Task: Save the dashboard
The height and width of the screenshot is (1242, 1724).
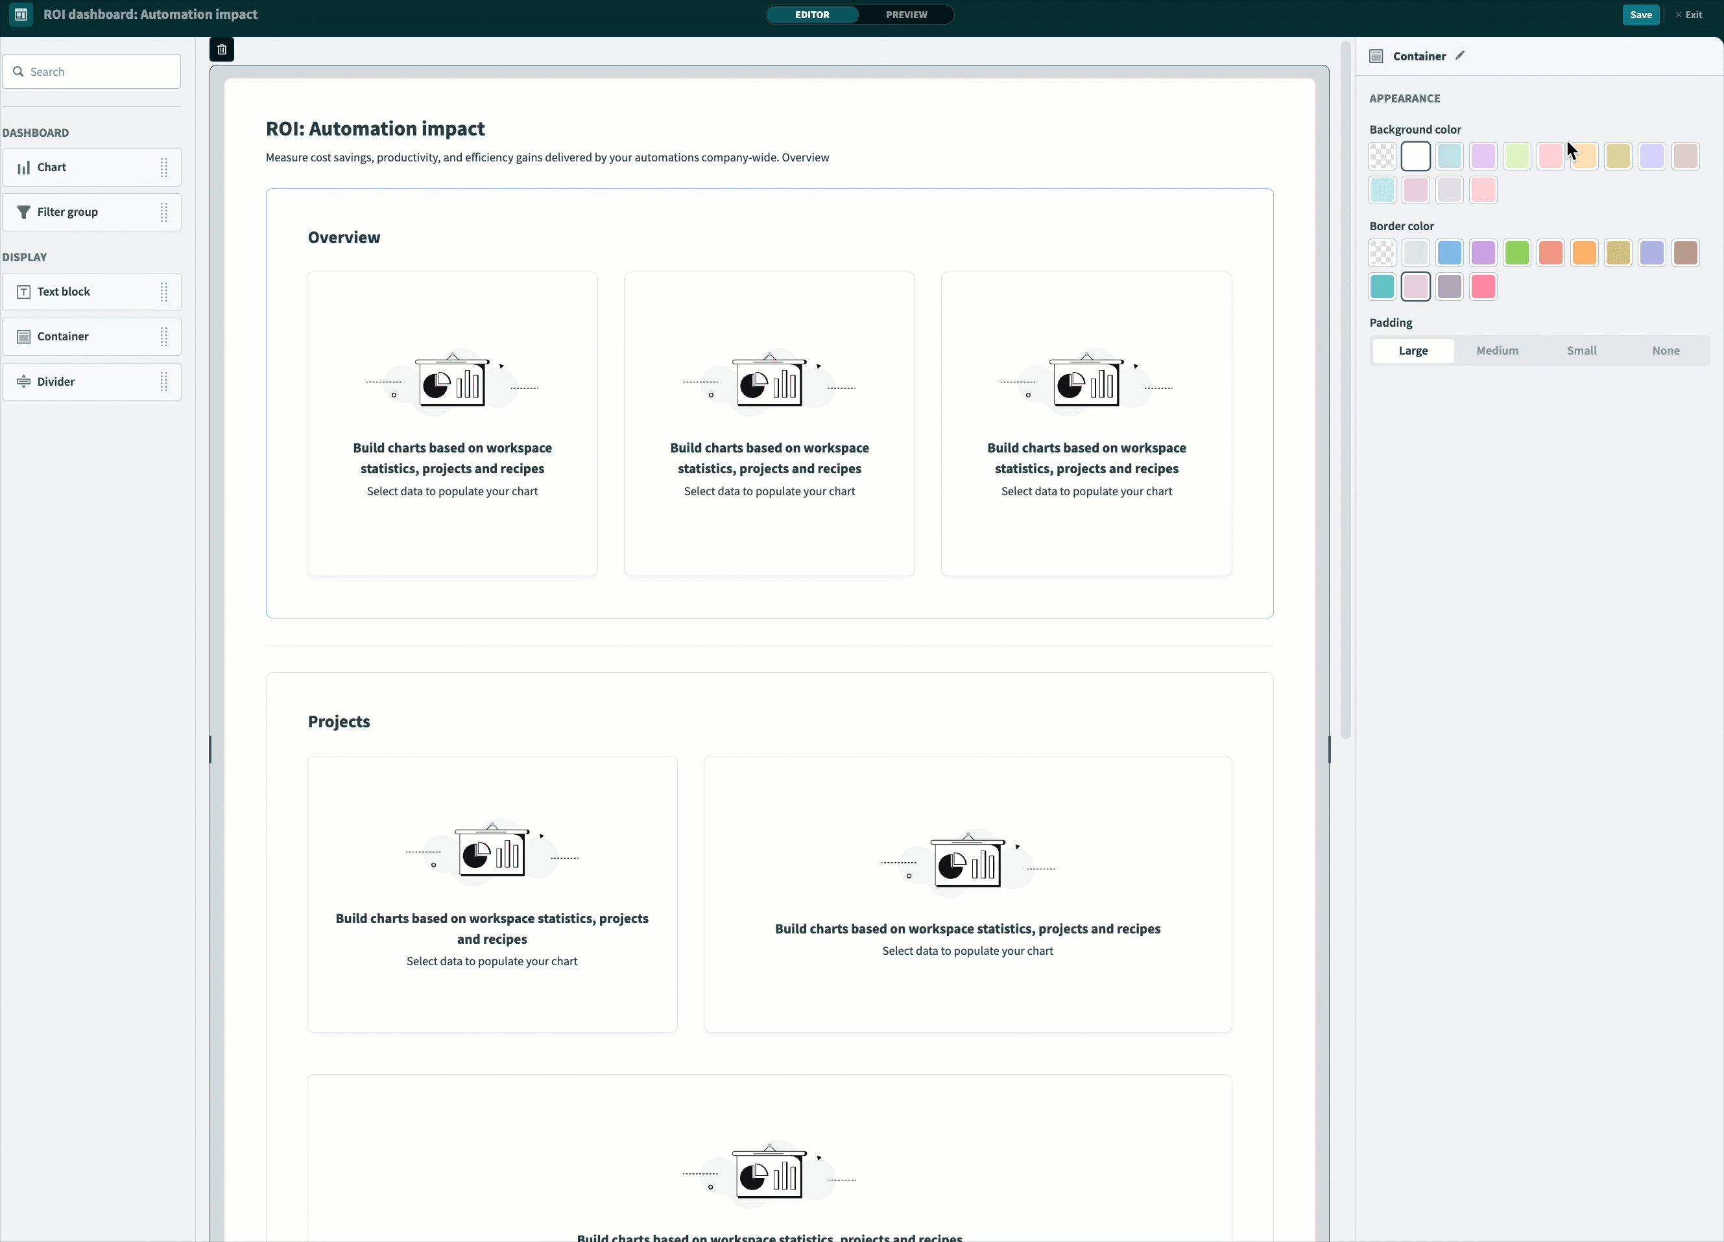Action: tap(1640, 14)
